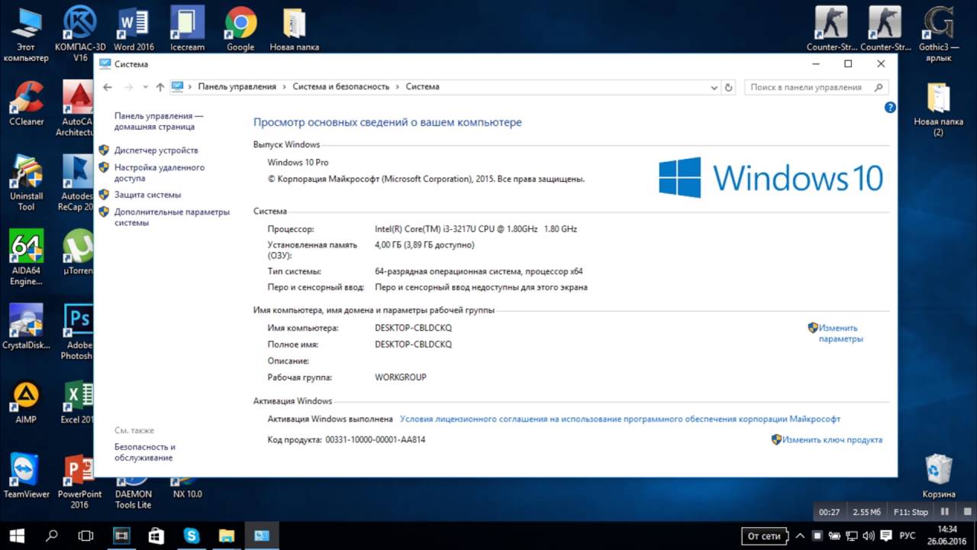Click the refresh button in address bar

coord(728,87)
